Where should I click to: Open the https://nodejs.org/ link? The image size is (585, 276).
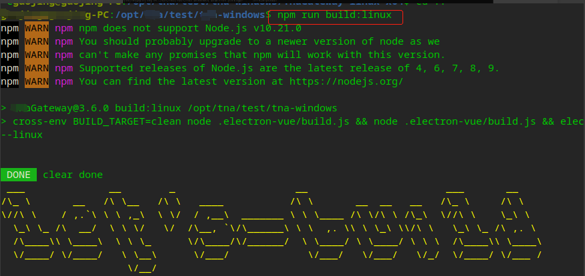pos(346,81)
